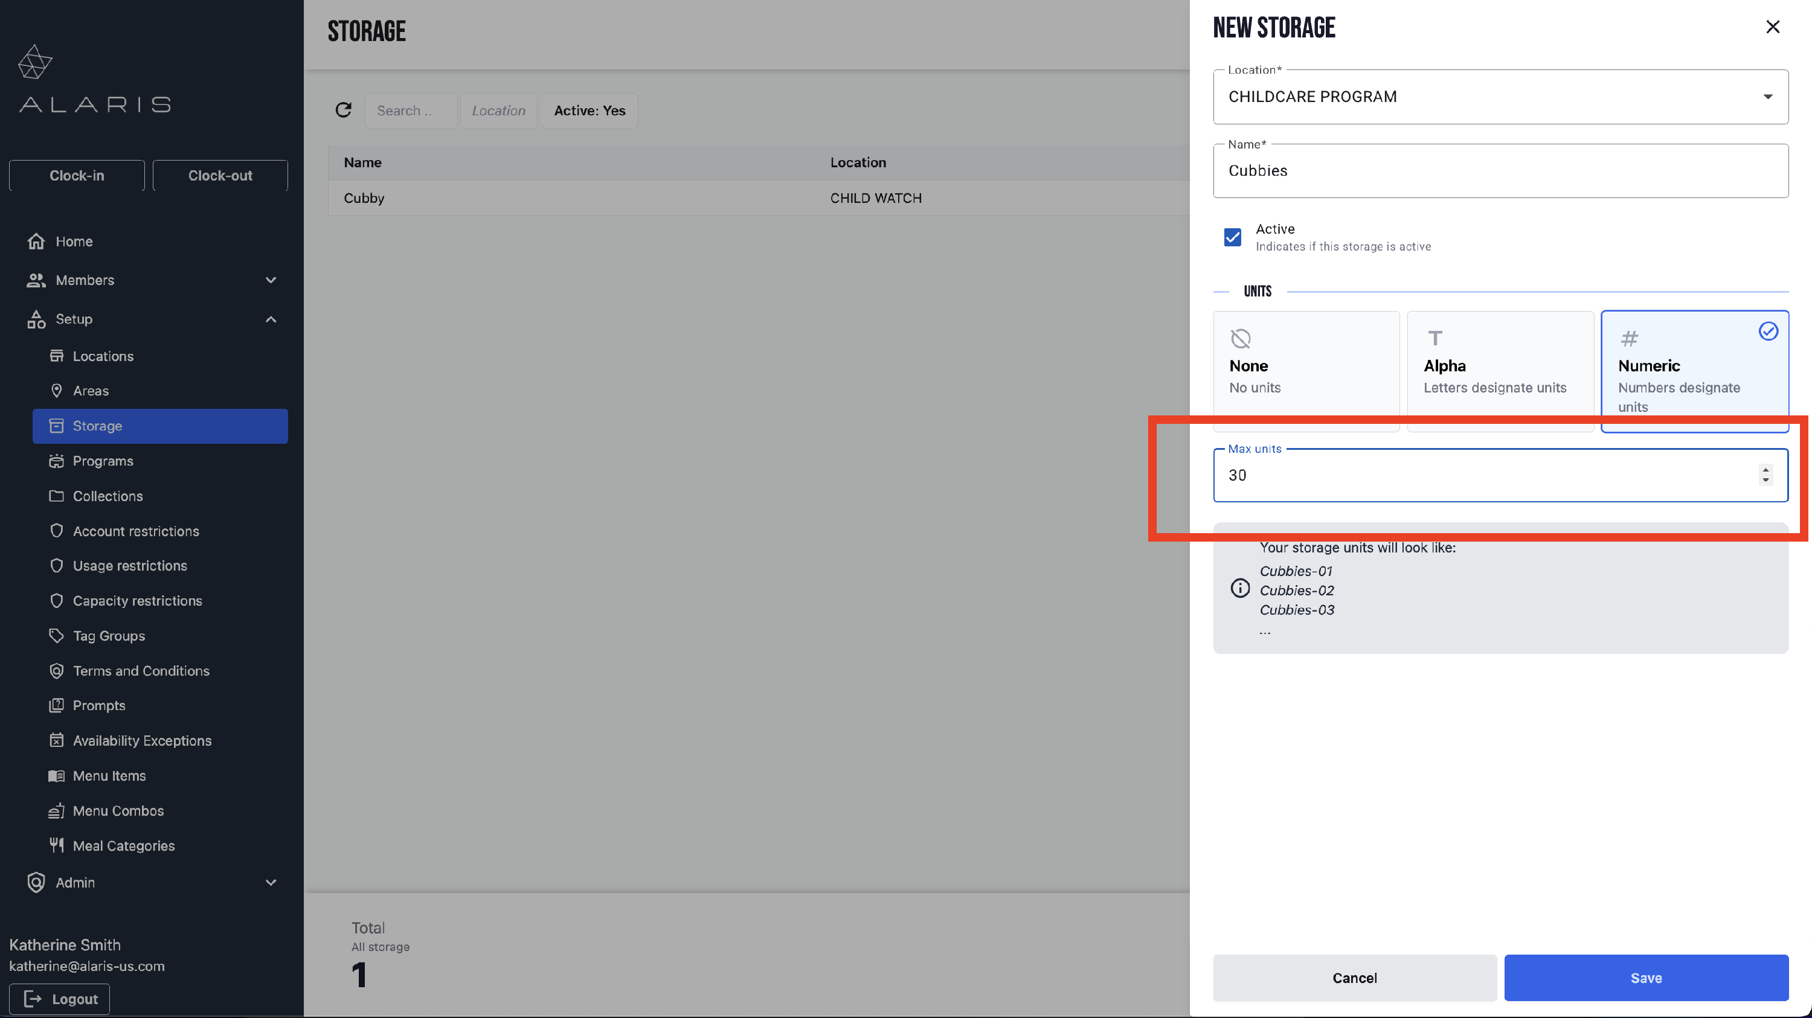Click the info icon beside storage preview
This screenshot has width=1812, height=1018.
tap(1239, 587)
